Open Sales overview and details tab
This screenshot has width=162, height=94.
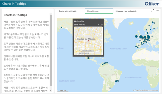point(126,11)
